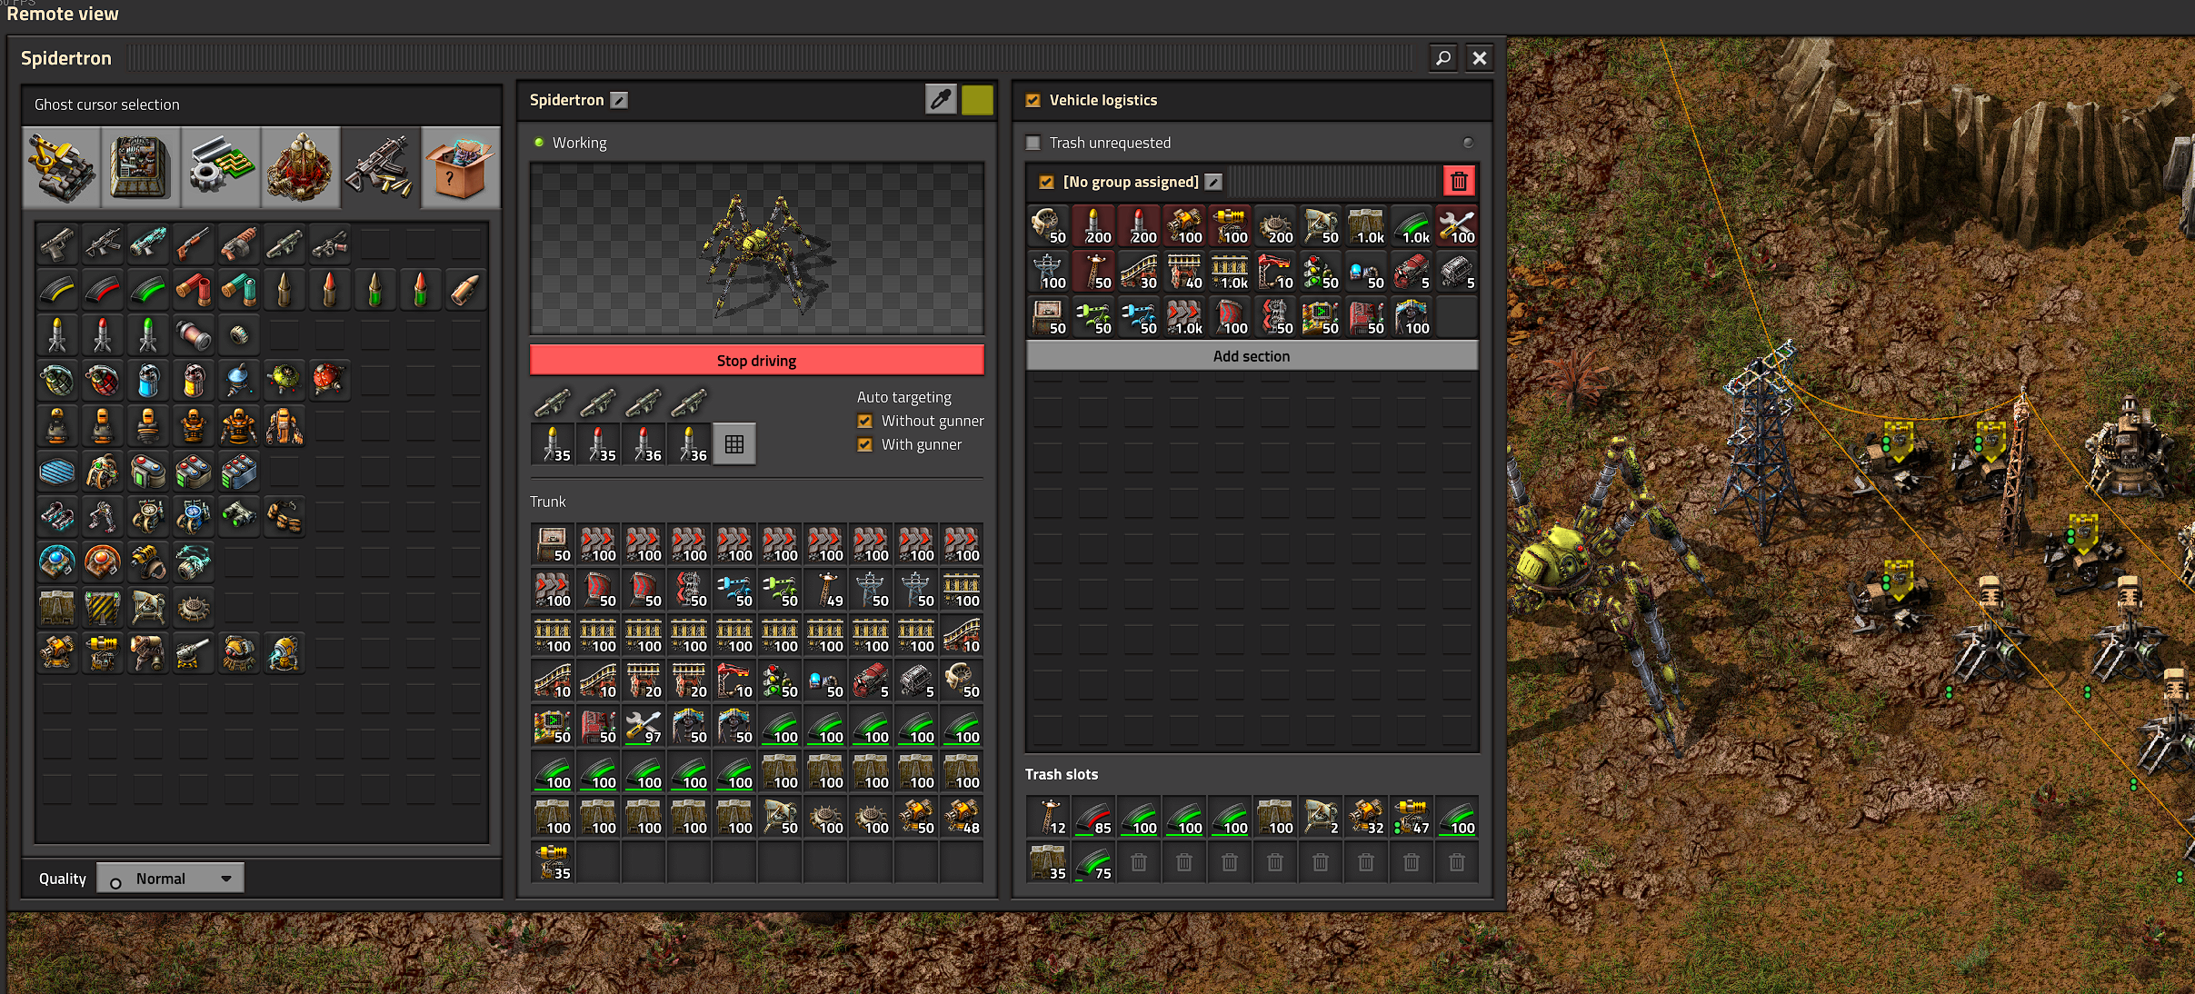Viewport: 2195px width, 994px height.
Task: Select the submachine gun item
Action: 103,244
